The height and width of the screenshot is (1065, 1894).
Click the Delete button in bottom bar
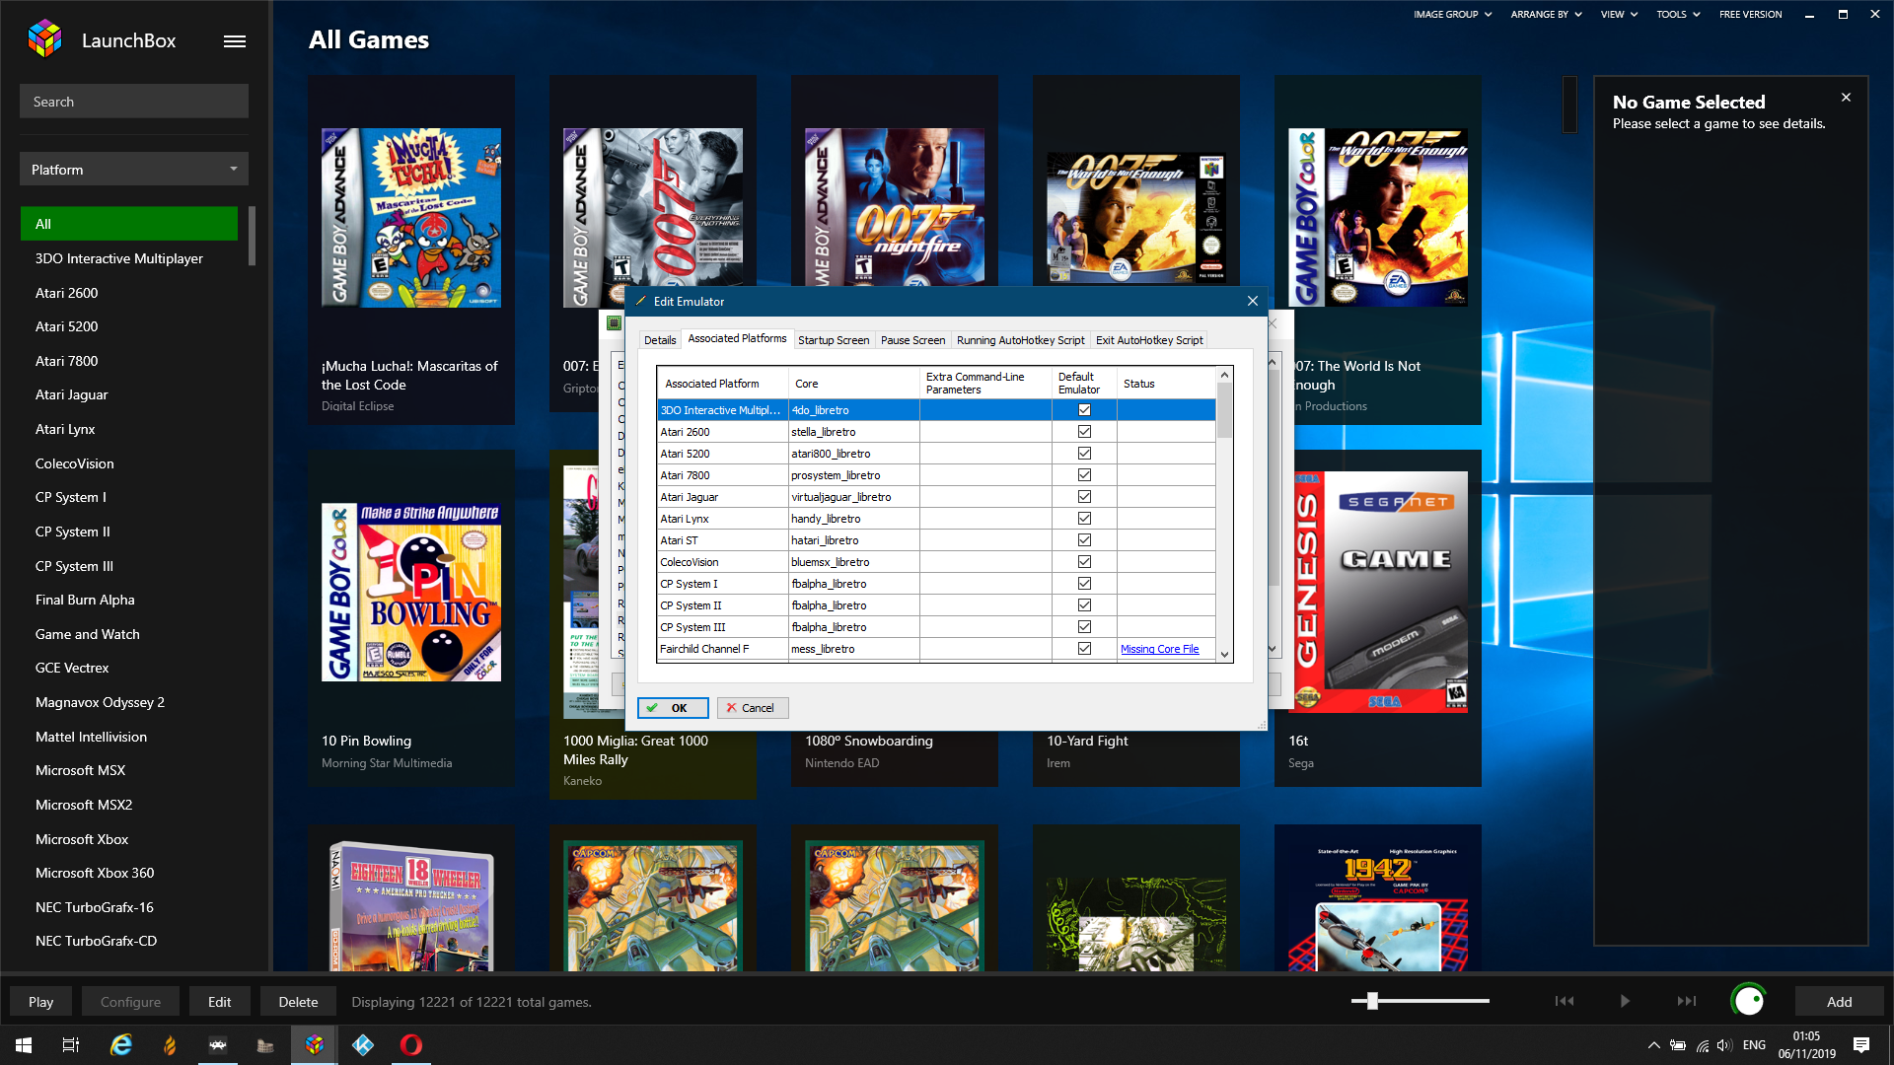298,1002
